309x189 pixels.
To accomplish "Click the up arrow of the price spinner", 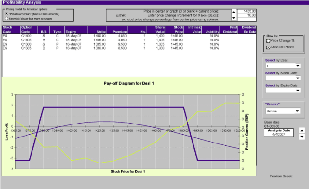I will click(x=234, y=12).
